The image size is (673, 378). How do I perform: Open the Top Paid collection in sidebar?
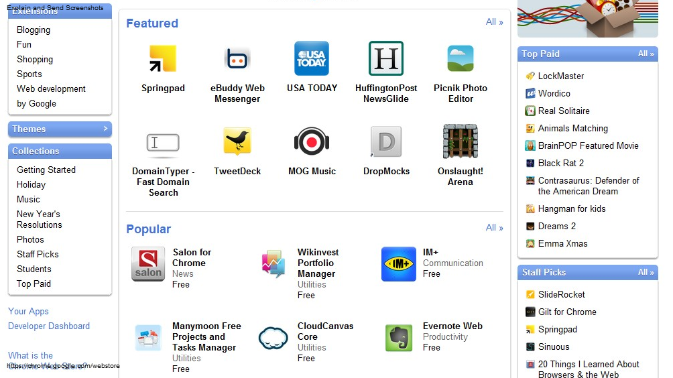coord(34,283)
